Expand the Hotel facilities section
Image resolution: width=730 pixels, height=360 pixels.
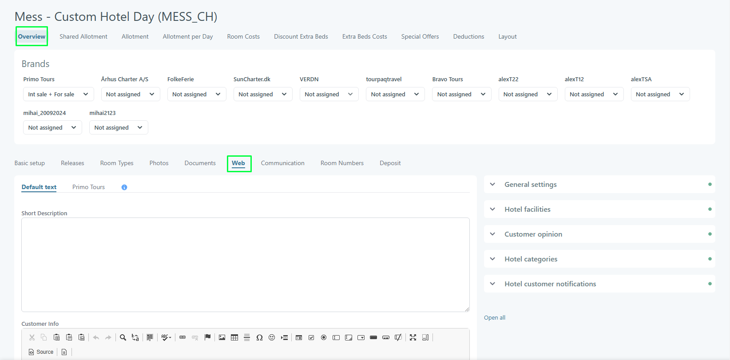tap(527, 209)
